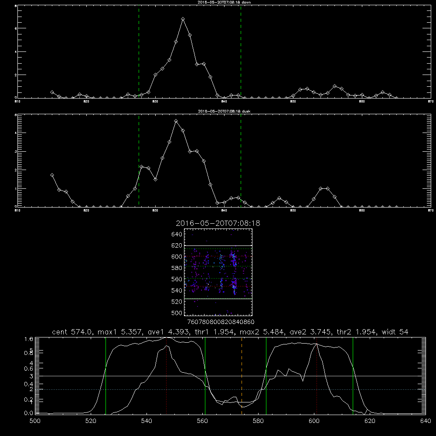436x436 pixels.
Task: Click the '520' y-axis label of image panel
Action: click(177, 302)
